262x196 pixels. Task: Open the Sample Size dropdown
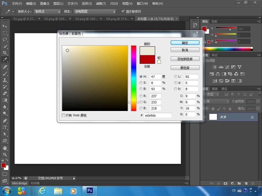[47, 11]
